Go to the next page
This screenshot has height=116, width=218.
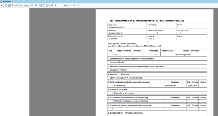70,5
